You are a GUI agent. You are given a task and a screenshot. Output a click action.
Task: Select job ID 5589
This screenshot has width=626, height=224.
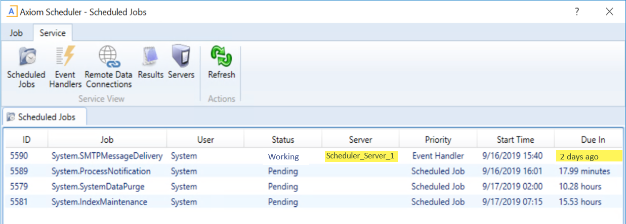(19, 171)
